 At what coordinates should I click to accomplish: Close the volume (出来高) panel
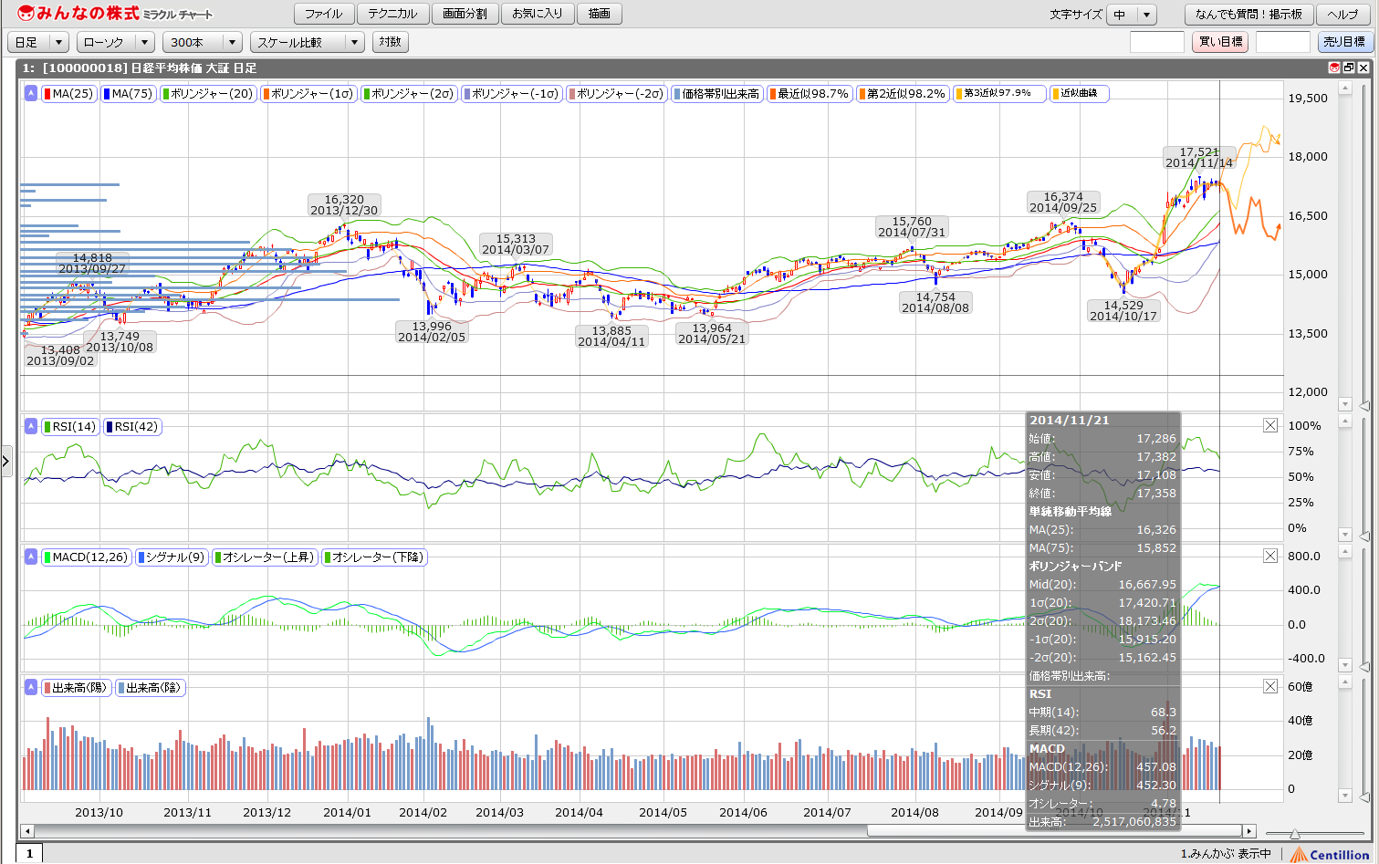1270,686
